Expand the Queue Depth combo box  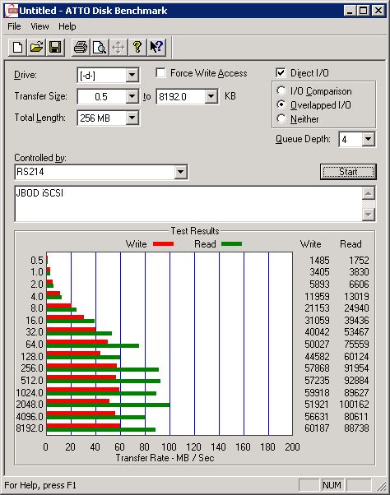368,139
